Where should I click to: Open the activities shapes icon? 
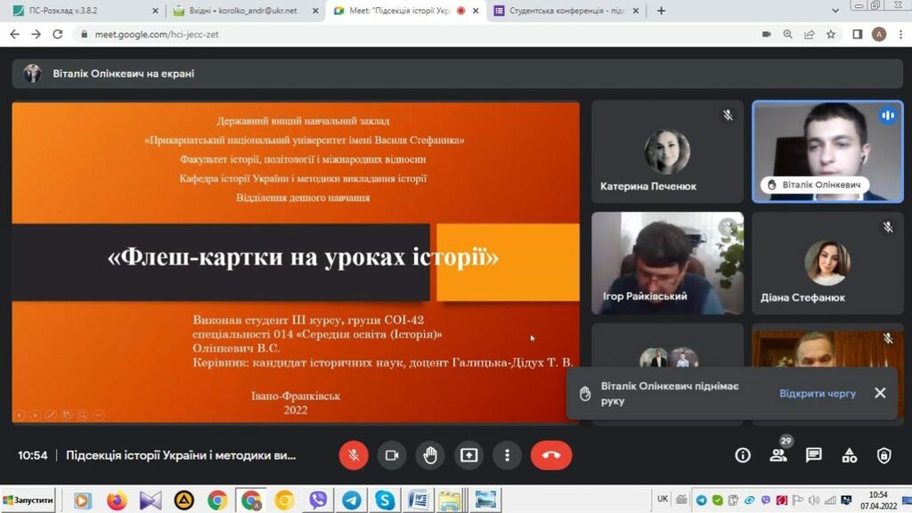click(849, 455)
